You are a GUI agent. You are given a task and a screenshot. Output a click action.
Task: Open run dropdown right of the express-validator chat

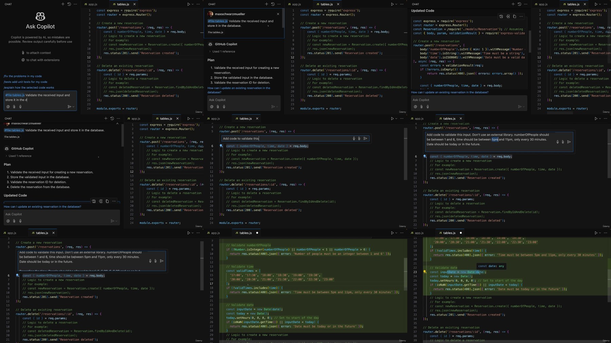tap(600, 4)
